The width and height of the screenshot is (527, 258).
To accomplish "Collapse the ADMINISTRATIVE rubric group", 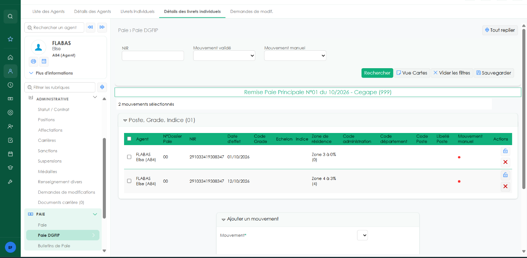I will (x=95, y=97).
